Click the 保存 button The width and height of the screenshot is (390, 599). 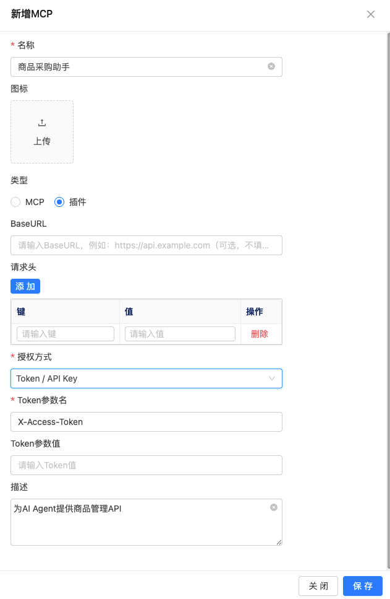coord(363,586)
